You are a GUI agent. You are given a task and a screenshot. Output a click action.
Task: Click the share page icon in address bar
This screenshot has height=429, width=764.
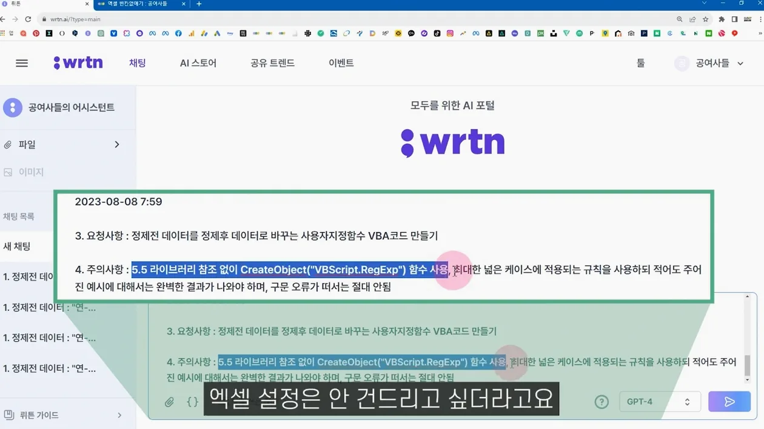click(692, 19)
